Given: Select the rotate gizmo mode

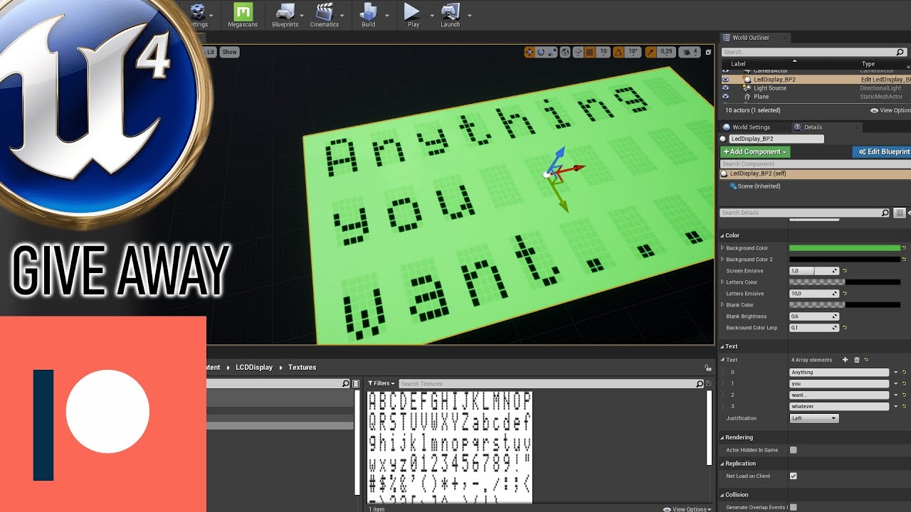Looking at the screenshot, I should tap(541, 52).
